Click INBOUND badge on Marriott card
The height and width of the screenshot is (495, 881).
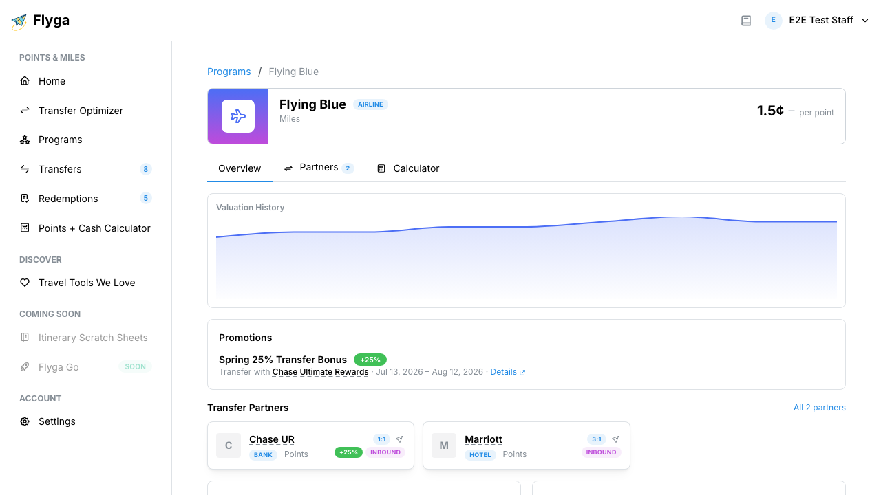pyautogui.click(x=602, y=452)
